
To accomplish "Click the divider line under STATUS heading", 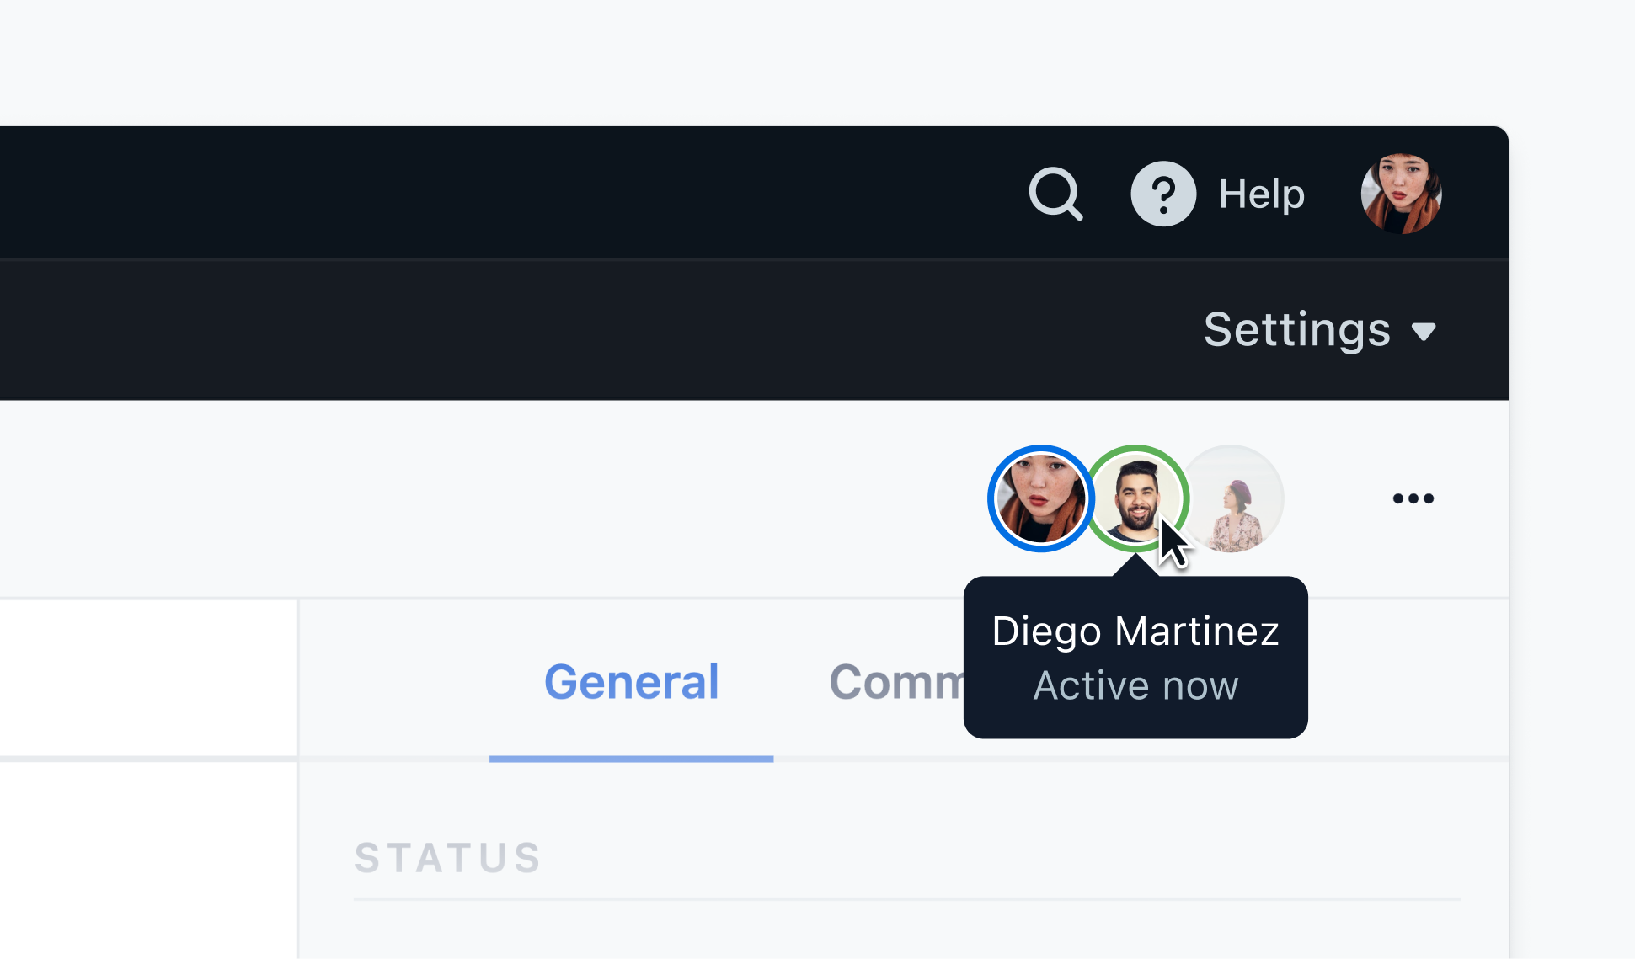I will tap(906, 899).
